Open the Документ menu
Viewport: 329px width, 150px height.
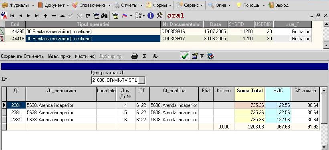click(54, 5)
